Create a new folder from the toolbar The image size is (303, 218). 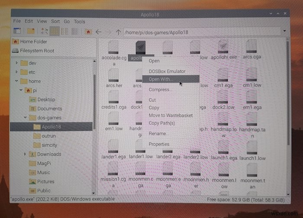(x=31, y=31)
